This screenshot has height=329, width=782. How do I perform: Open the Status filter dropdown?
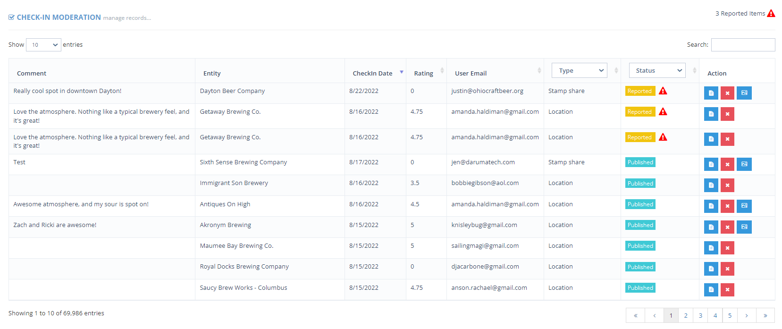pos(657,70)
